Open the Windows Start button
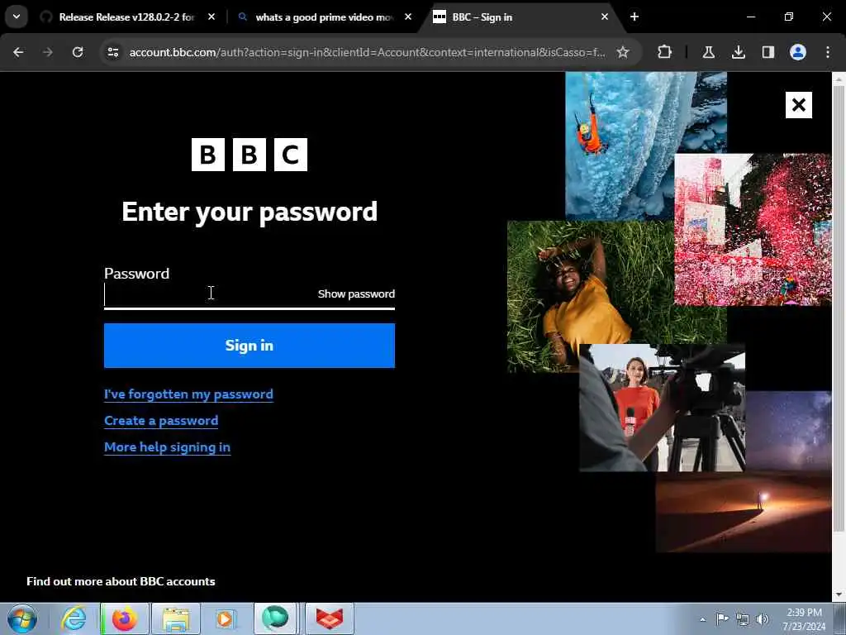This screenshot has height=635, width=846. point(22,618)
